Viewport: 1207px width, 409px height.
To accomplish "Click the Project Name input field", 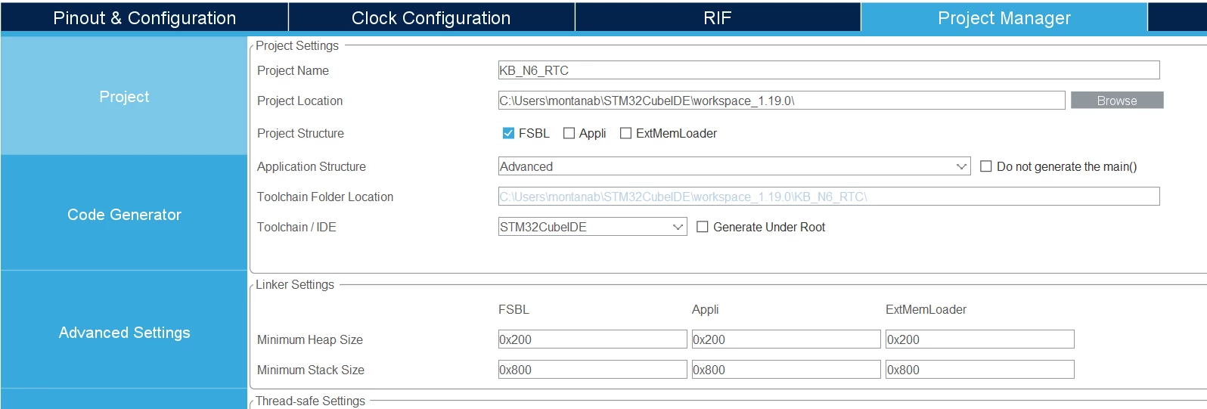I will [829, 70].
